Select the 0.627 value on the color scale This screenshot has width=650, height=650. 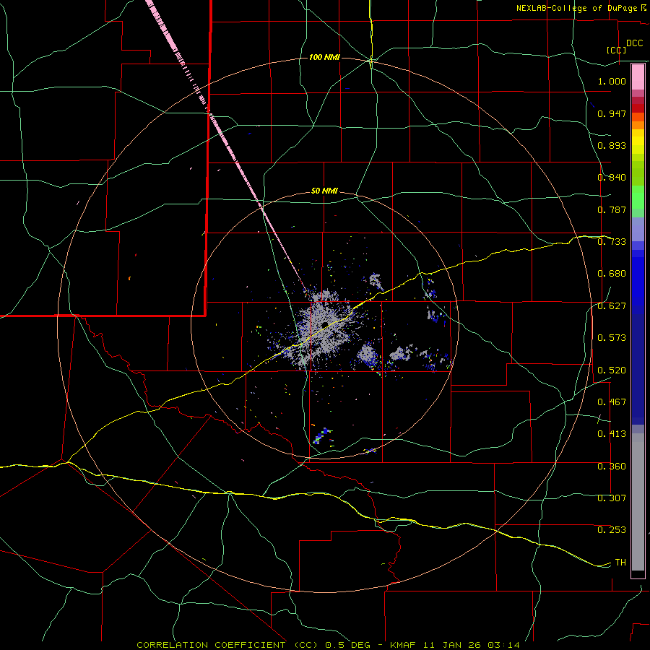[x=612, y=306]
